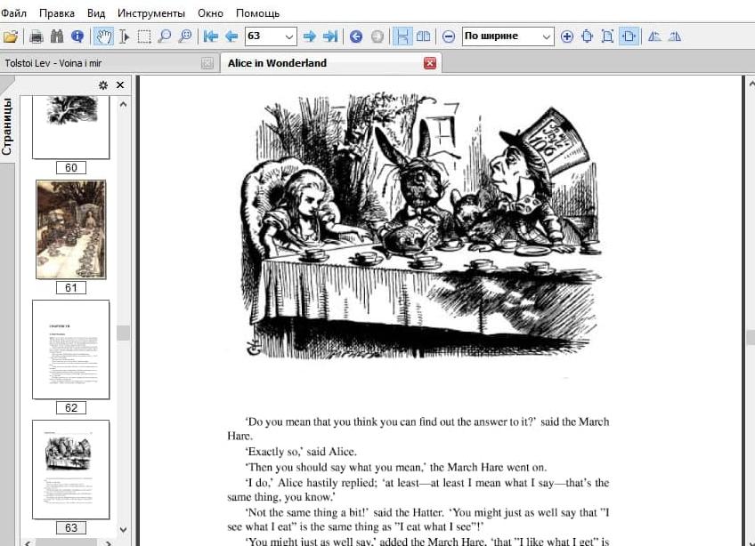Close the Tolstoi Lev tab
755x546 pixels.
tap(207, 63)
